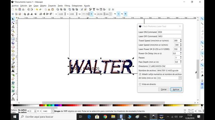Select the Zoom magnifier tool
This screenshot has height=120, width=215.
13,31
